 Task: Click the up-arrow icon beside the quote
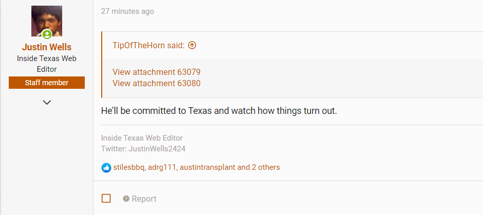pos(192,45)
